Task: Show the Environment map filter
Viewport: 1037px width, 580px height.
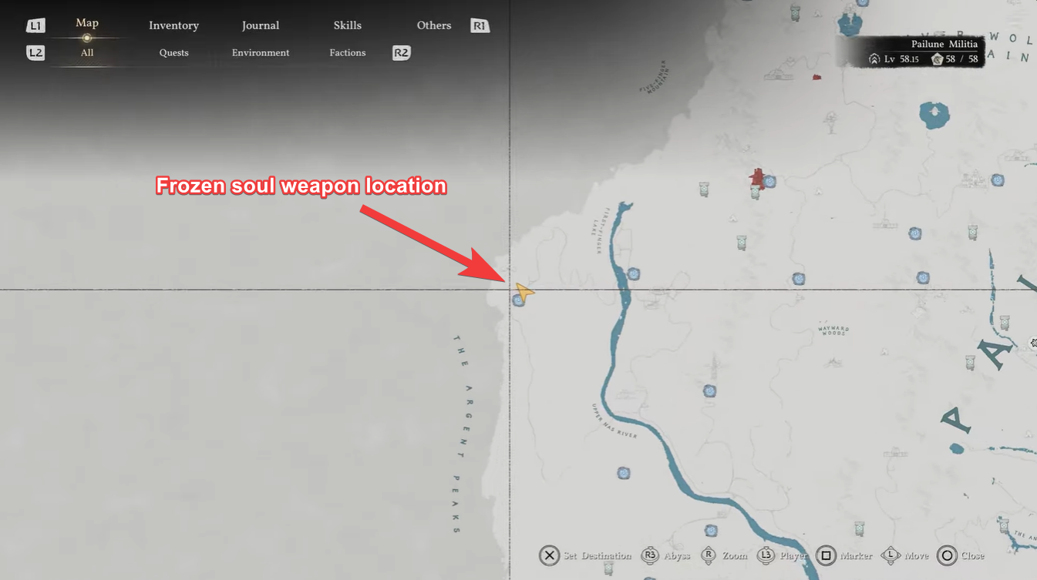Action: 261,52
